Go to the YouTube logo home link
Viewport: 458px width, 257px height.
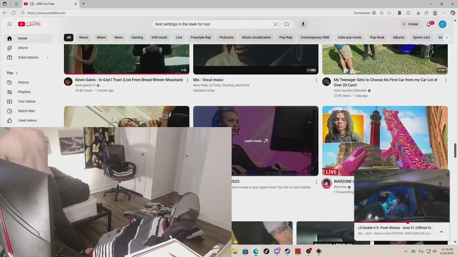click(x=30, y=24)
